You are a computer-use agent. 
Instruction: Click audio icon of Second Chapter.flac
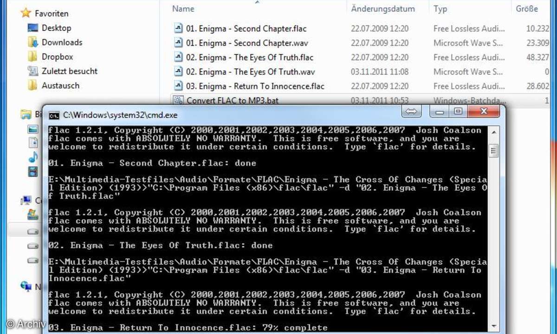point(178,28)
